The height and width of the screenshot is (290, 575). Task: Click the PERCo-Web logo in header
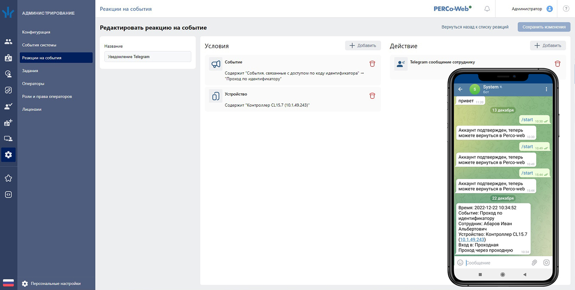pos(453,9)
